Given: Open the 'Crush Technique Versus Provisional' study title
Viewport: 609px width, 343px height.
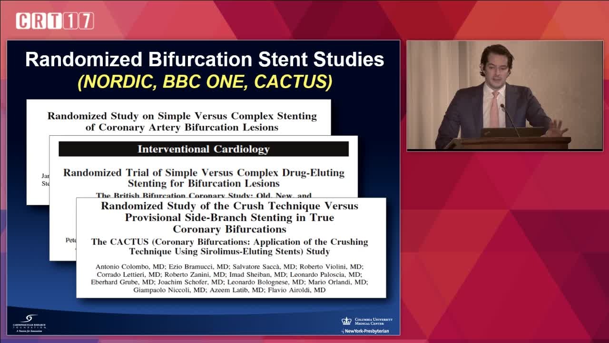Looking at the screenshot, I should pyautogui.click(x=229, y=217).
